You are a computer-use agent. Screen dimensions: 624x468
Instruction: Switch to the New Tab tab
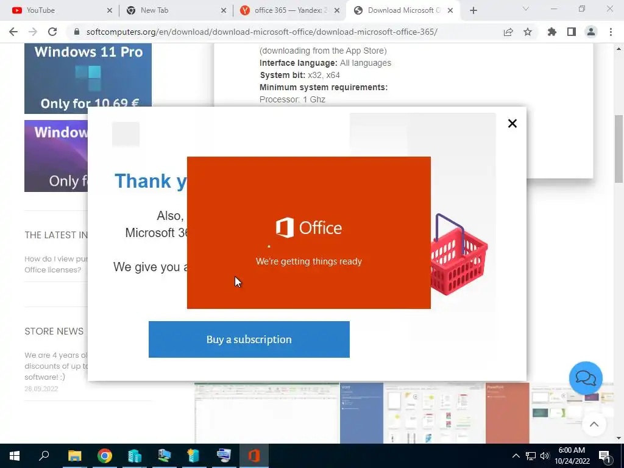click(x=175, y=10)
